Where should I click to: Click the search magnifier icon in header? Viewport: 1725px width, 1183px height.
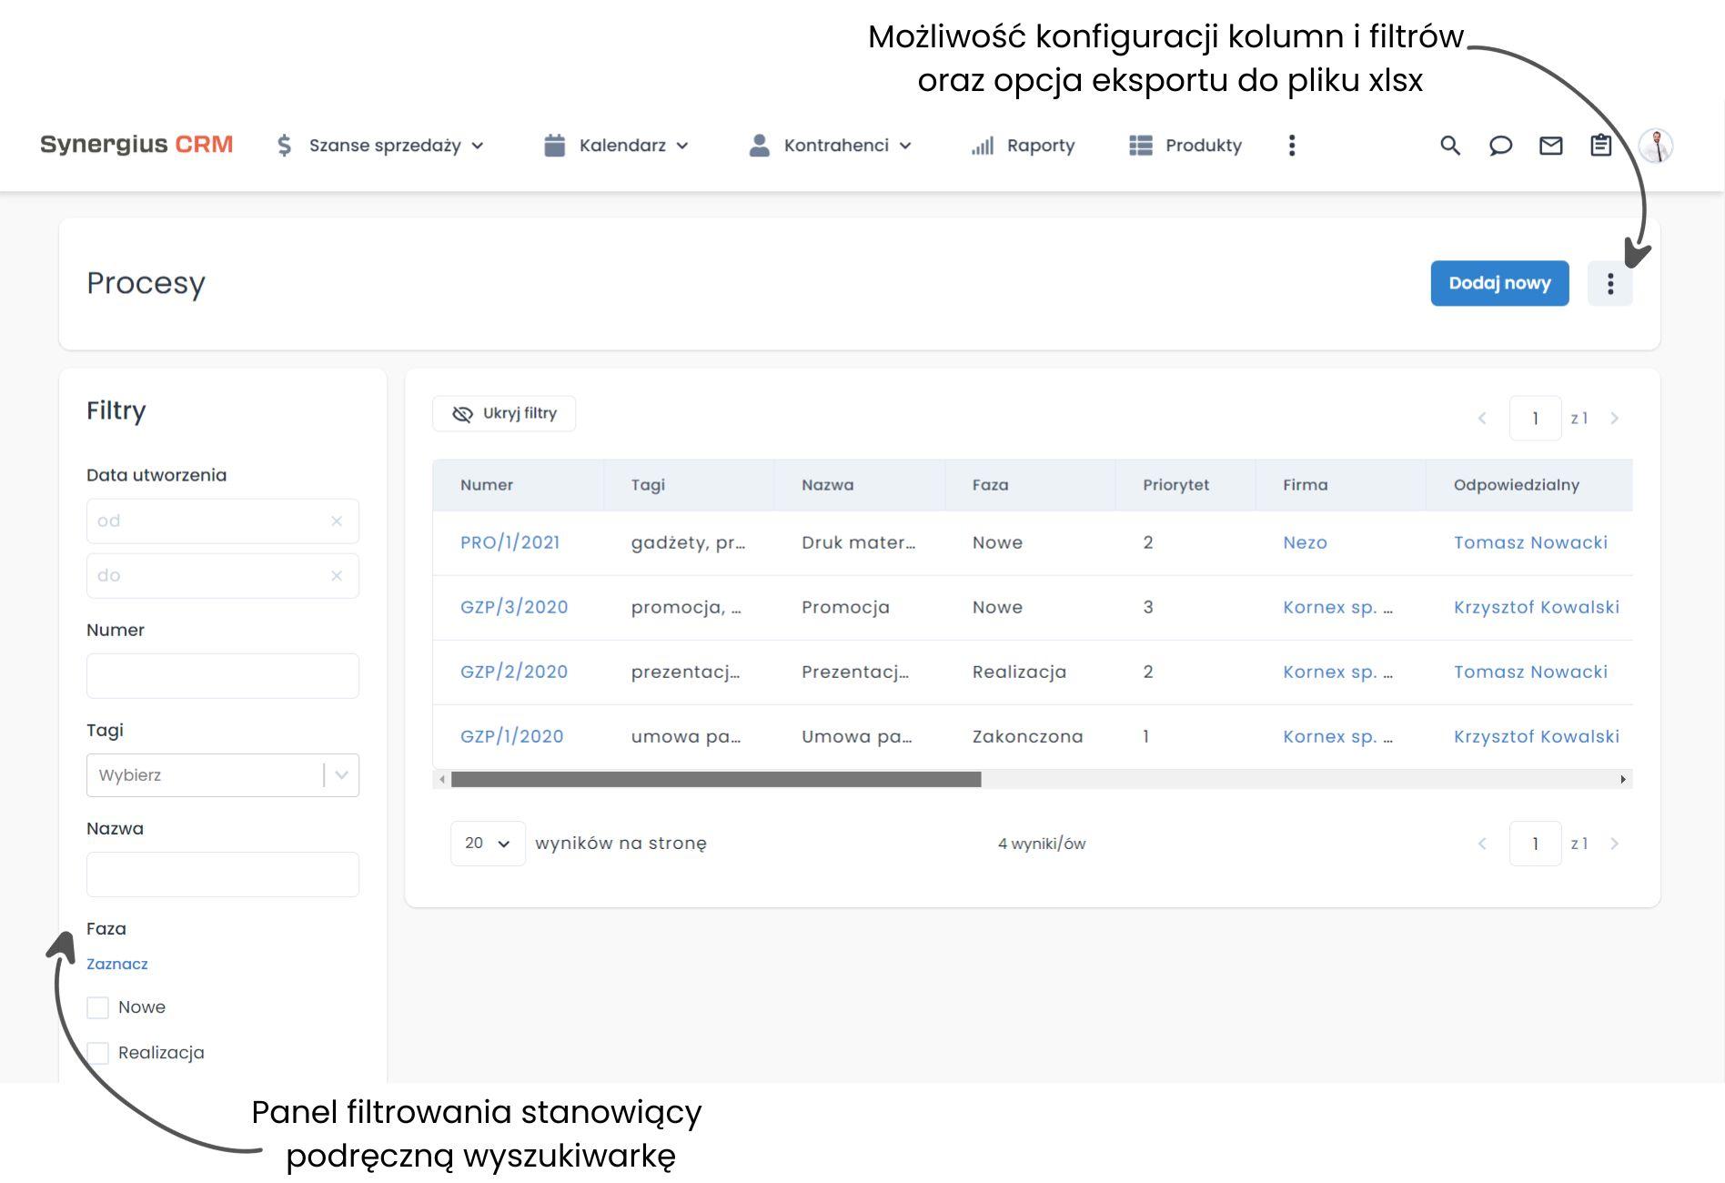(x=1449, y=146)
